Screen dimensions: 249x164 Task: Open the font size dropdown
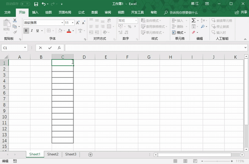(x=72, y=23)
